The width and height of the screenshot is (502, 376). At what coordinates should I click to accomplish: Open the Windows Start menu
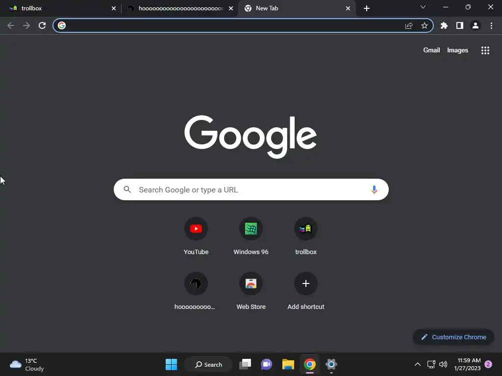171,364
